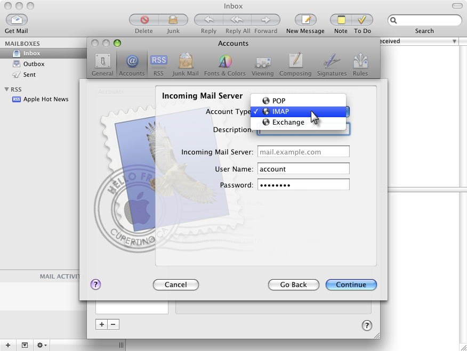Open General preferences switch icon
Screen dimensions: 467x351
(x=102, y=61)
